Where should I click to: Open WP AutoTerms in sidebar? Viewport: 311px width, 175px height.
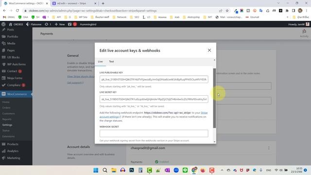[x=16, y=64]
